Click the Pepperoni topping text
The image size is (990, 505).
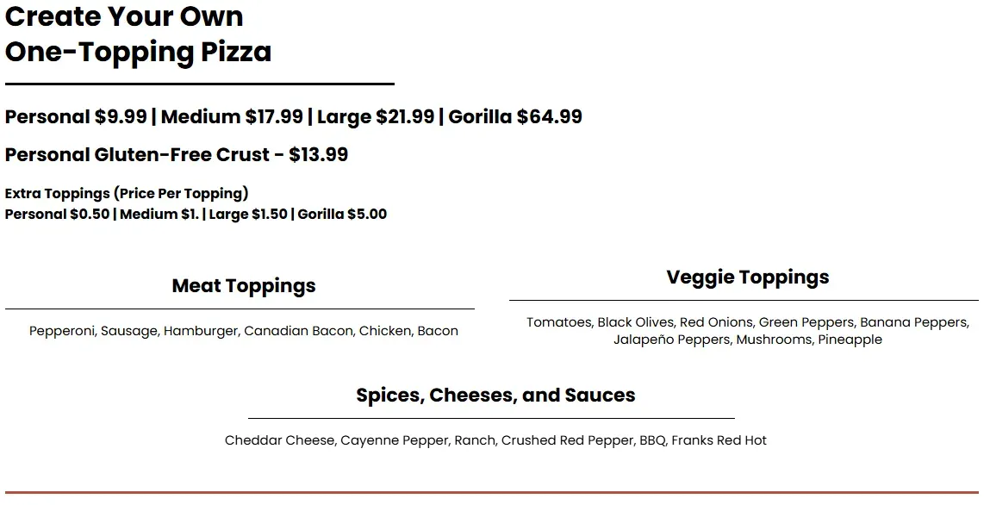point(62,331)
